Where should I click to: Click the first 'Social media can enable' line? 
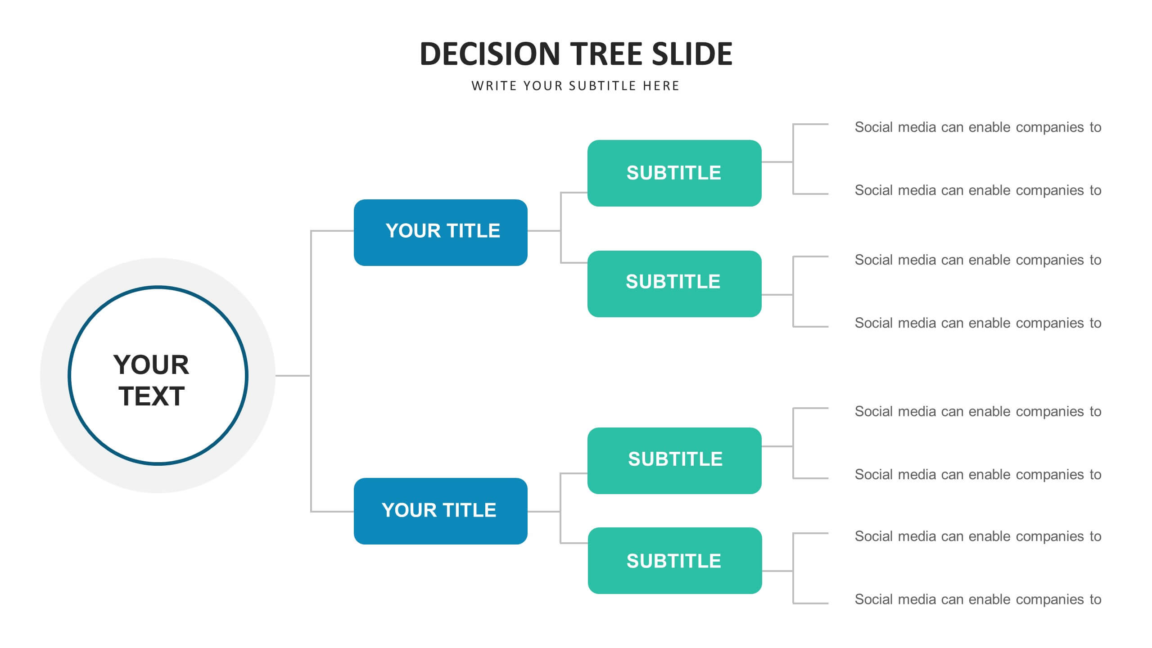click(978, 127)
